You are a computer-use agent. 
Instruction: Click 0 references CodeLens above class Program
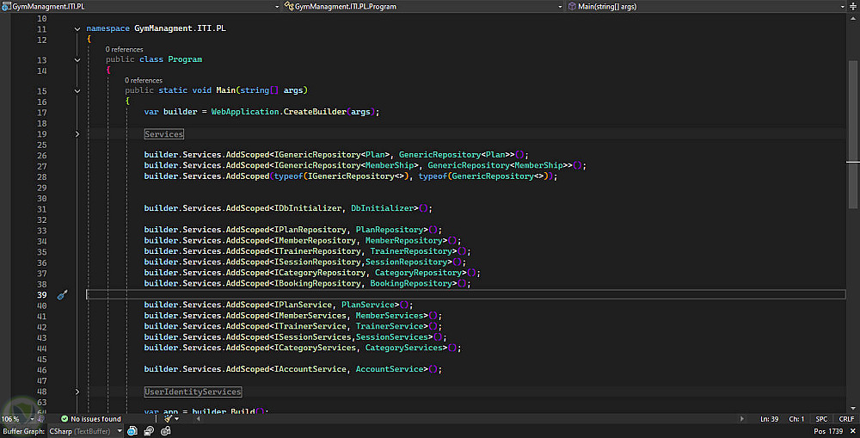pyautogui.click(x=124, y=49)
